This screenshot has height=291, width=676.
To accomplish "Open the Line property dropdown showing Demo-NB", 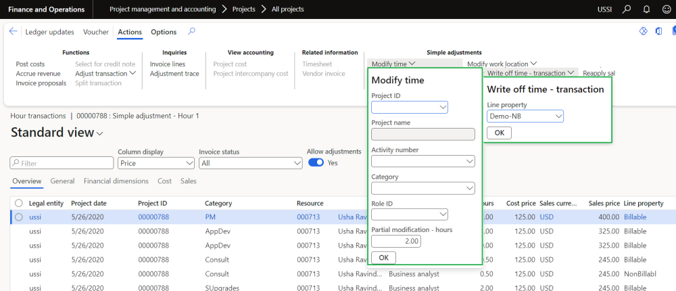I will pos(525,116).
